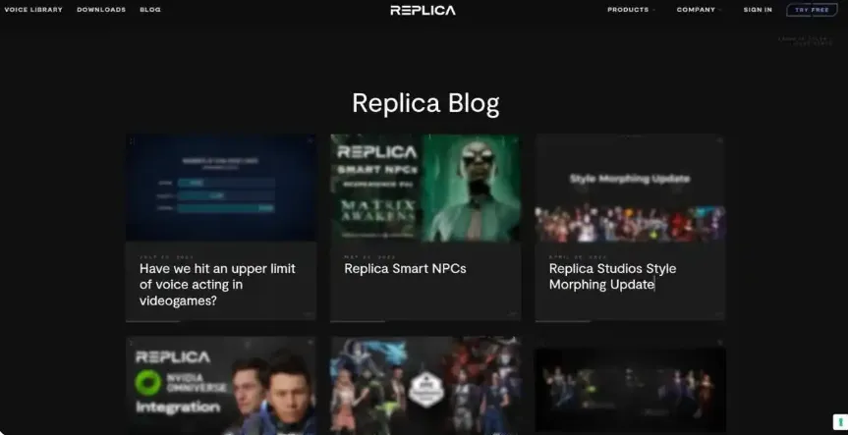Open the blog post image with hexagon badge
The height and width of the screenshot is (435, 848).
(425, 386)
